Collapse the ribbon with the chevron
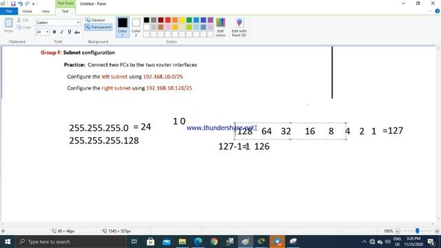This screenshot has height=248, width=441. [x=430, y=11]
